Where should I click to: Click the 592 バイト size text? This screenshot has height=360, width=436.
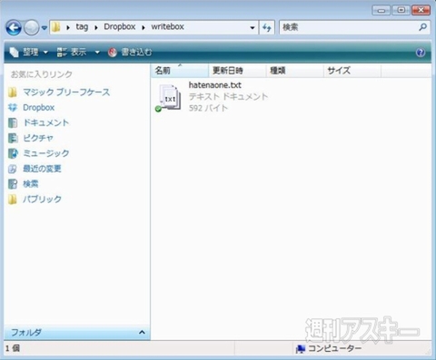coord(208,108)
